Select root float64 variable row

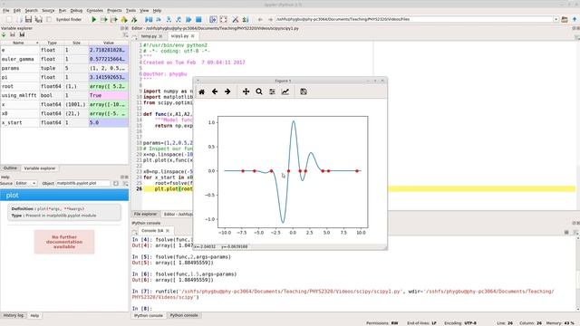point(64,86)
